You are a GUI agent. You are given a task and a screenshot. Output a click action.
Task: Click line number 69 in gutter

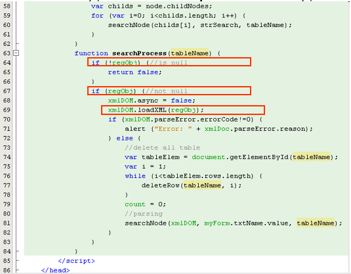pyautogui.click(x=7, y=110)
